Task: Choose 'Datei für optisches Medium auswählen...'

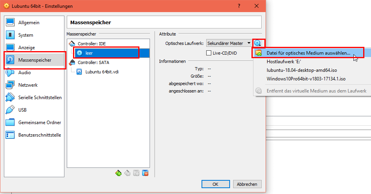Action: tap(312, 53)
